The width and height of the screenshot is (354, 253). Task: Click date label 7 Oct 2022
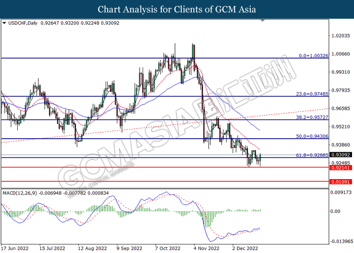[x=168, y=248]
